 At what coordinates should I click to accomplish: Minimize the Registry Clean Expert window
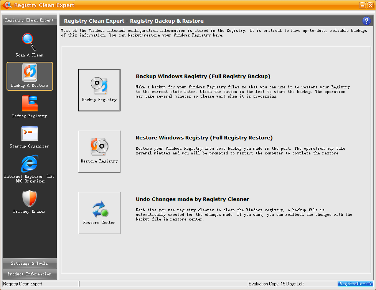362,5
